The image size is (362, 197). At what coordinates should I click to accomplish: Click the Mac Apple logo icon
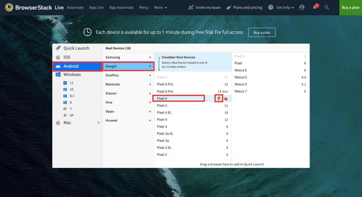coord(58,123)
